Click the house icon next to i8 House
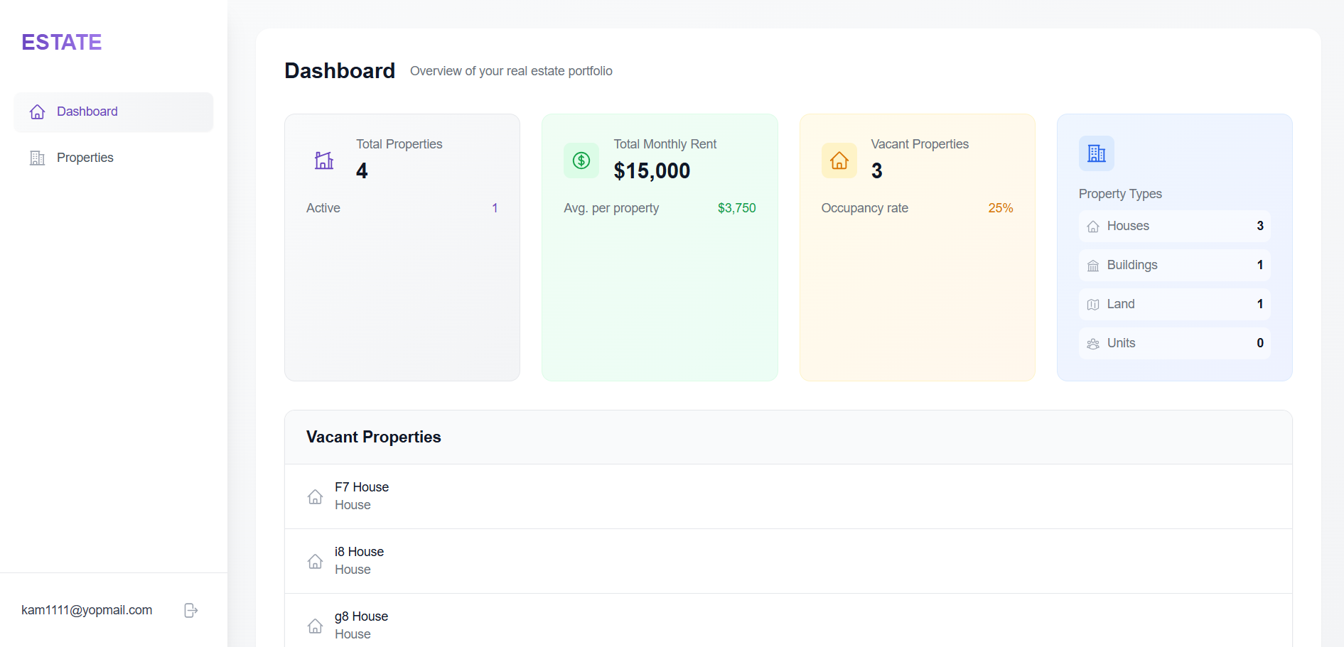Screen dimensions: 1344x647 coord(315,561)
